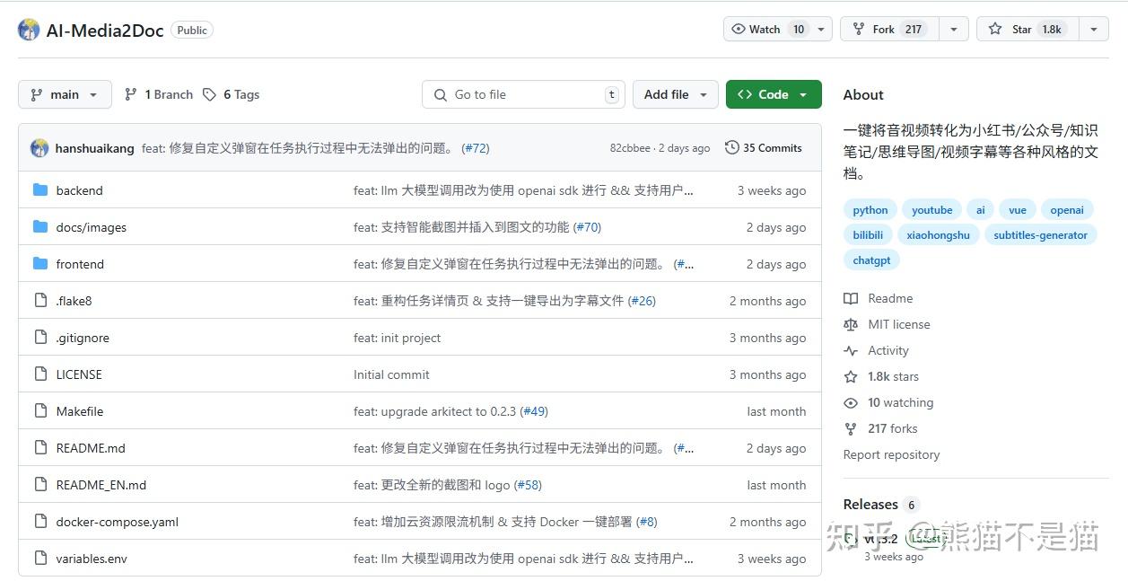The width and height of the screenshot is (1128, 581).
Task: Click the variables.env file icon
Action: point(40,558)
